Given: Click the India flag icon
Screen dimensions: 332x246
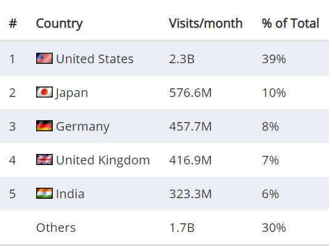Looking at the screenshot, I should [44, 193].
